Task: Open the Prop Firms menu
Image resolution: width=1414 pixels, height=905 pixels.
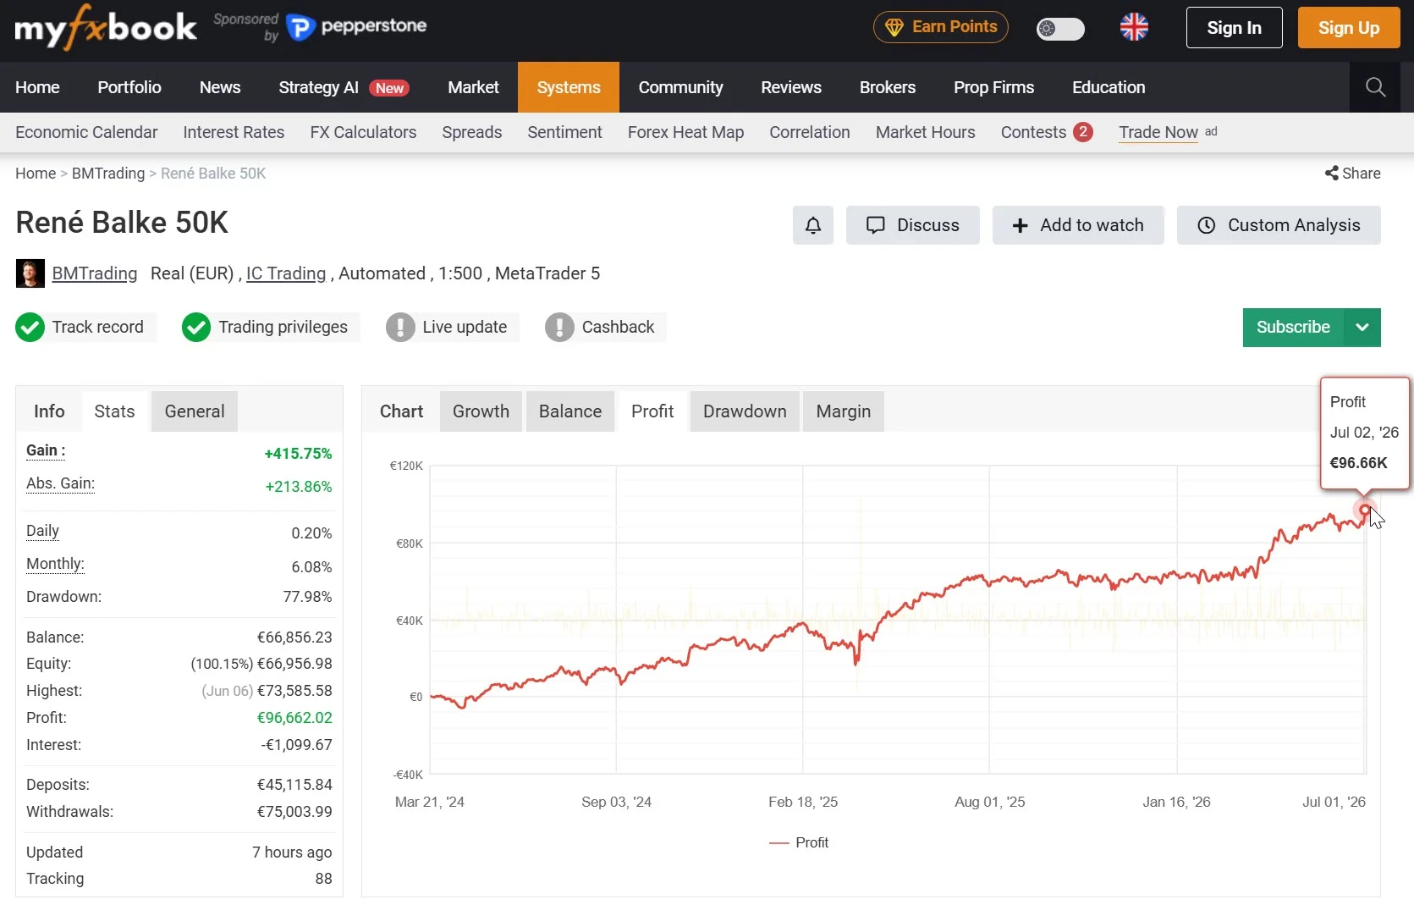Action: tap(993, 87)
